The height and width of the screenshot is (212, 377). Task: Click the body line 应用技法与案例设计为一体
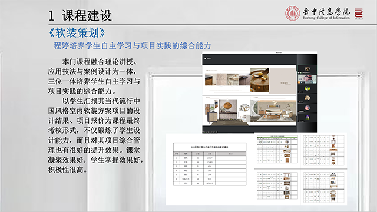[92, 71]
